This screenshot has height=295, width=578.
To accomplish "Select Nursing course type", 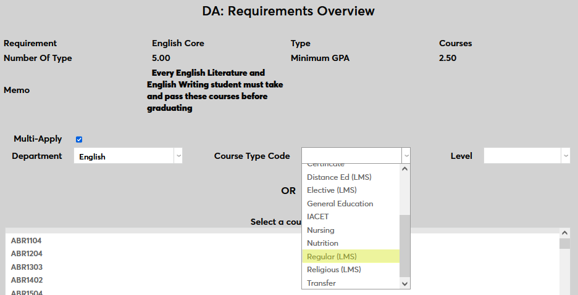I will [351, 230].
